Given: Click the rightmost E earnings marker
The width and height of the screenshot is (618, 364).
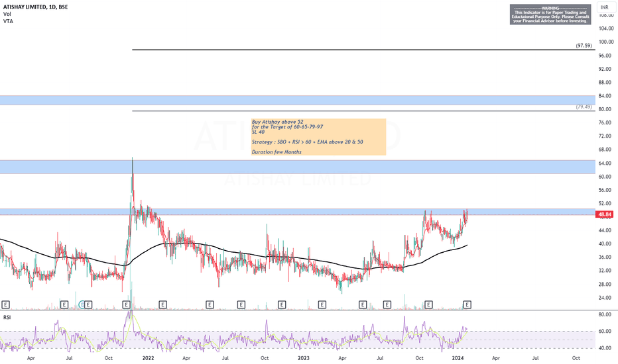Looking at the screenshot, I should coord(467,304).
